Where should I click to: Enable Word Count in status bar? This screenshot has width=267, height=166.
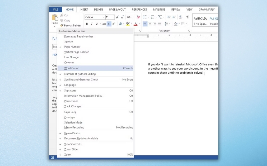95,68
